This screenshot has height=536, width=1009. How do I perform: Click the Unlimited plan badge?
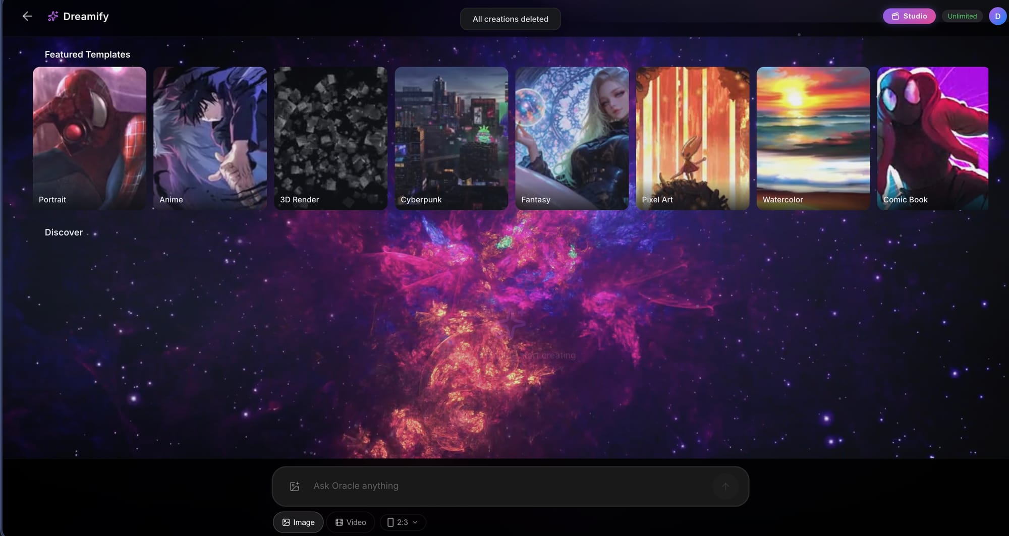click(x=962, y=16)
